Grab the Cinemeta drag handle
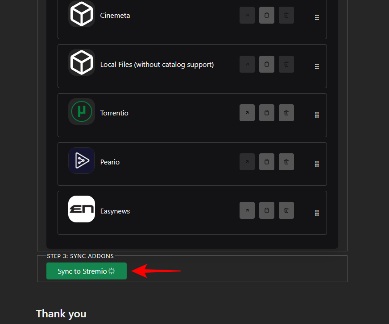389x324 pixels. [x=317, y=17]
